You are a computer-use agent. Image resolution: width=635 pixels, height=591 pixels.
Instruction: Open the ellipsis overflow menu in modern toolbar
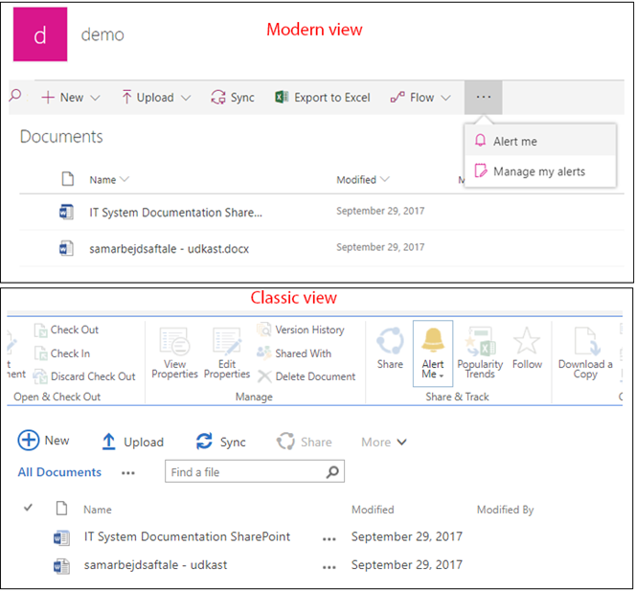click(483, 97)
